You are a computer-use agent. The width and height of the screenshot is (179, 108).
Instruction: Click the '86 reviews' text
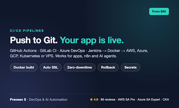coord(108,100)
